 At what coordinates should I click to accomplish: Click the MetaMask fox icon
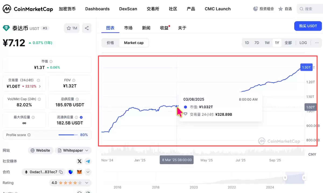point(79,172)
